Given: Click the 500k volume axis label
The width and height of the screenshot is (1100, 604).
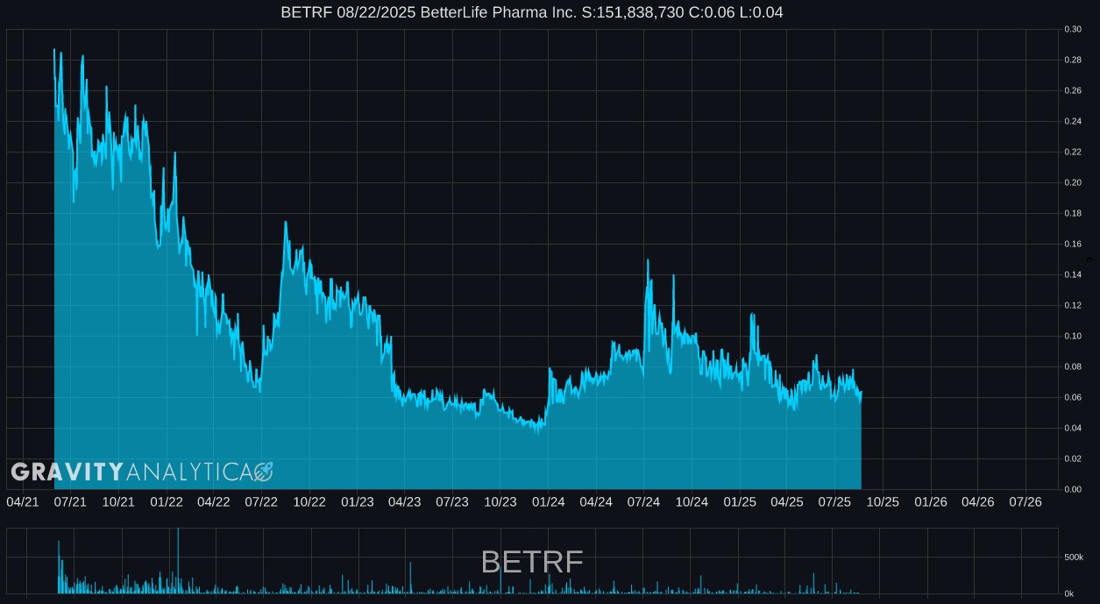Looking at the screenshot, I should 1074,558.
